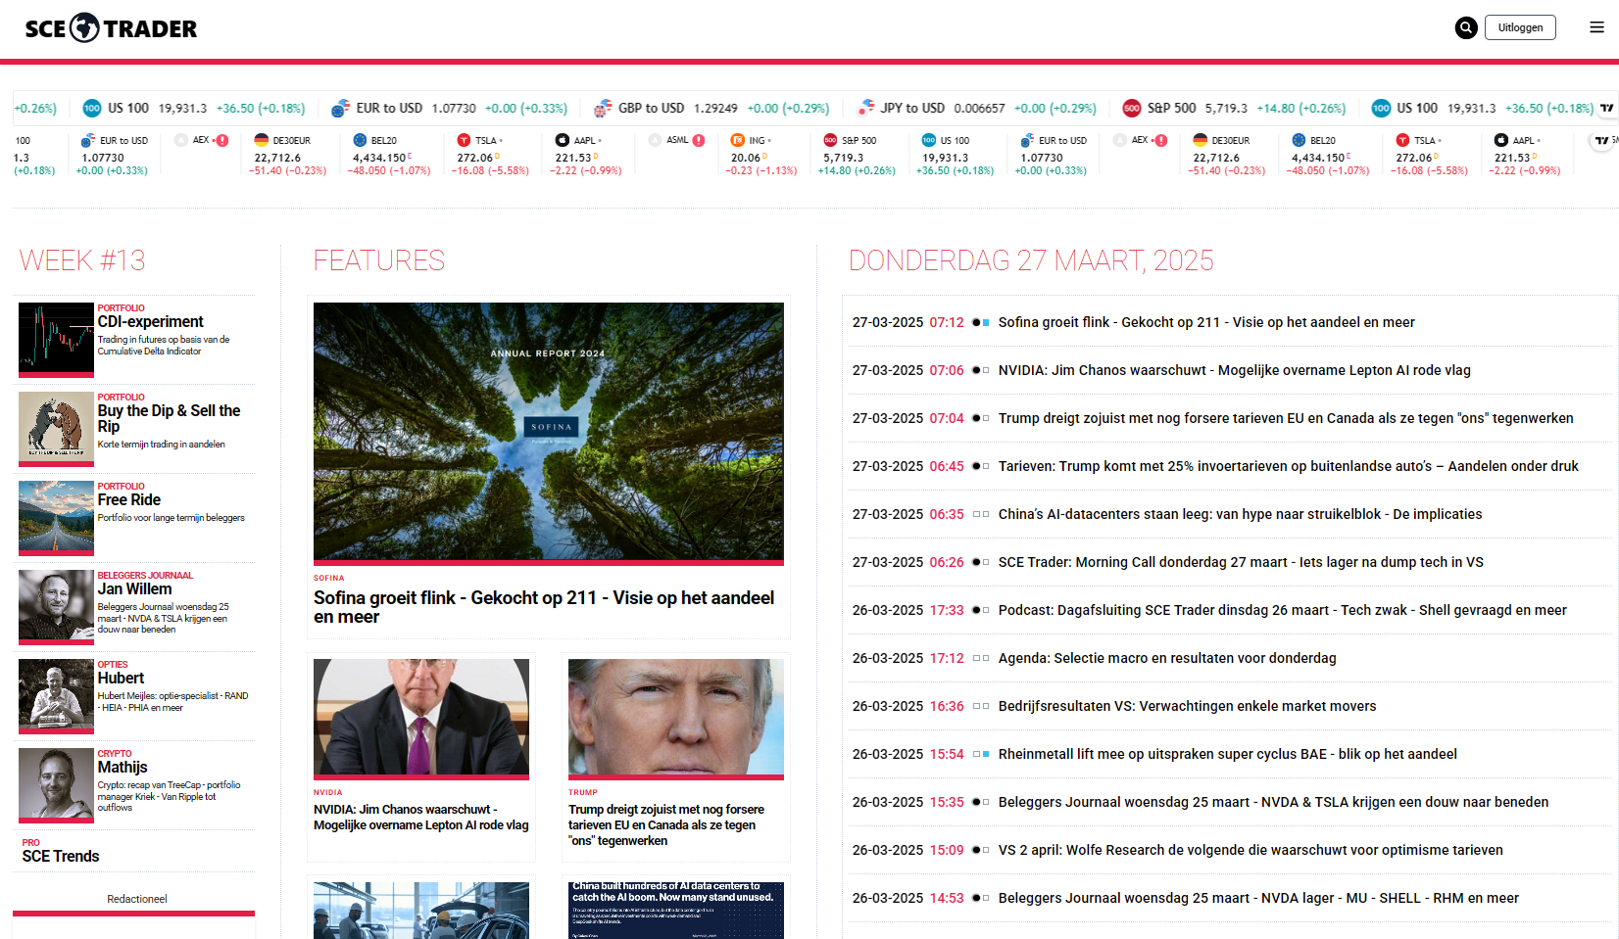Open the Podcast Dagafsluiting SCE Trader headline

(1282, 610)
